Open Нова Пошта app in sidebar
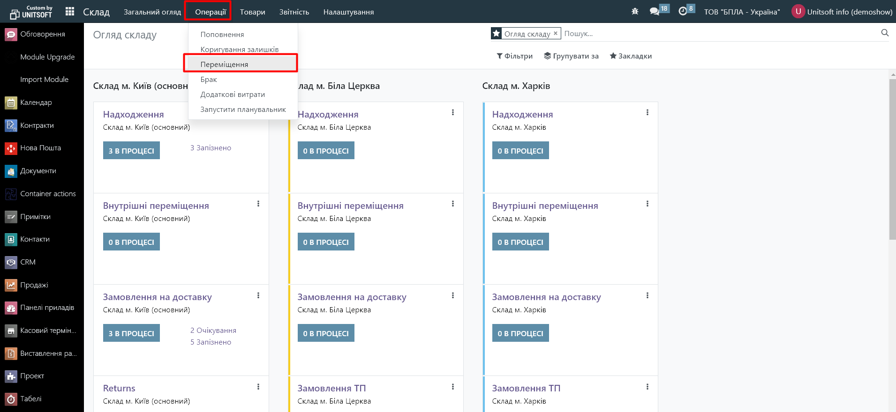896x412 pixels. [40, 148]
